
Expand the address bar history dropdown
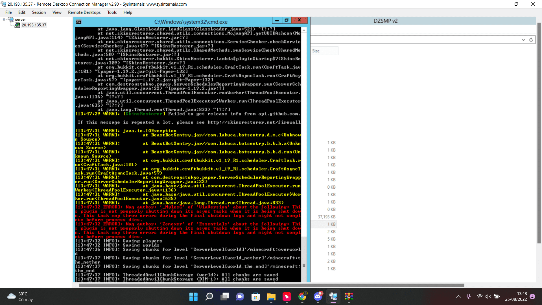tap(523, 40)
